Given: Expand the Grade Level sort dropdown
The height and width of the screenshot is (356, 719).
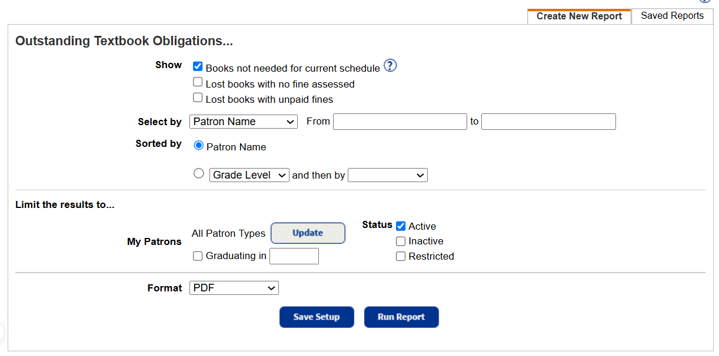Looking at the screenshot, I should click(249, 174).
